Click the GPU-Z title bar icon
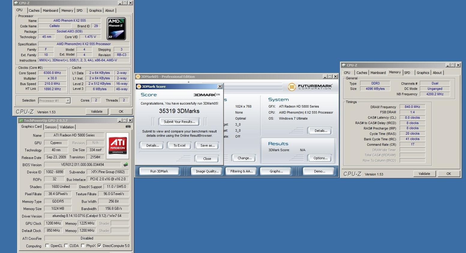The width and height of the screenshot is (466, 253). 21,120
